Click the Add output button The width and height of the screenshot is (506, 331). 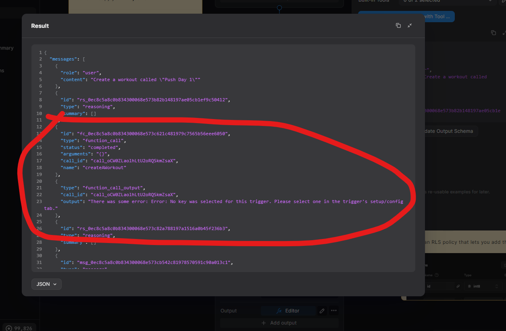click(x=279, y=323)
